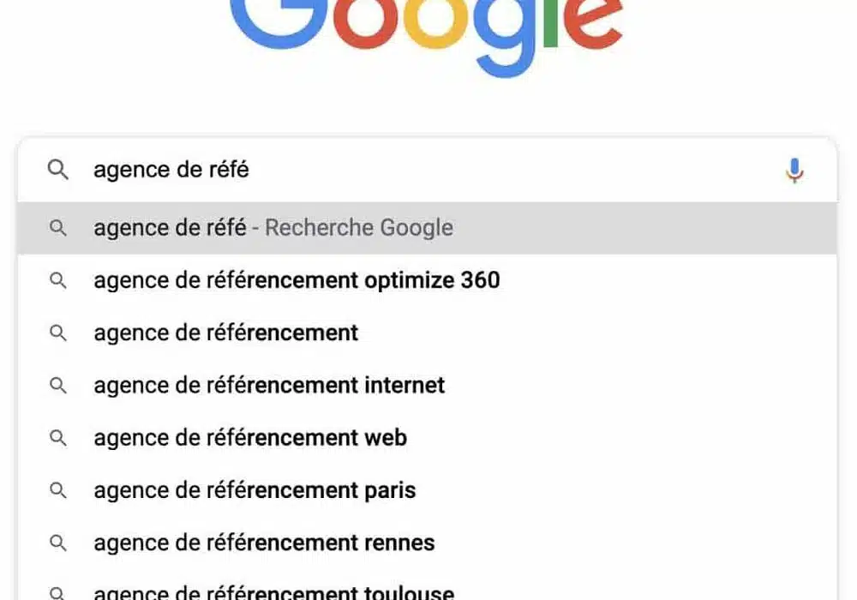Click the search icon beside "web" suggestion
The height and width of the screenshot is (600, 857).
58,438
